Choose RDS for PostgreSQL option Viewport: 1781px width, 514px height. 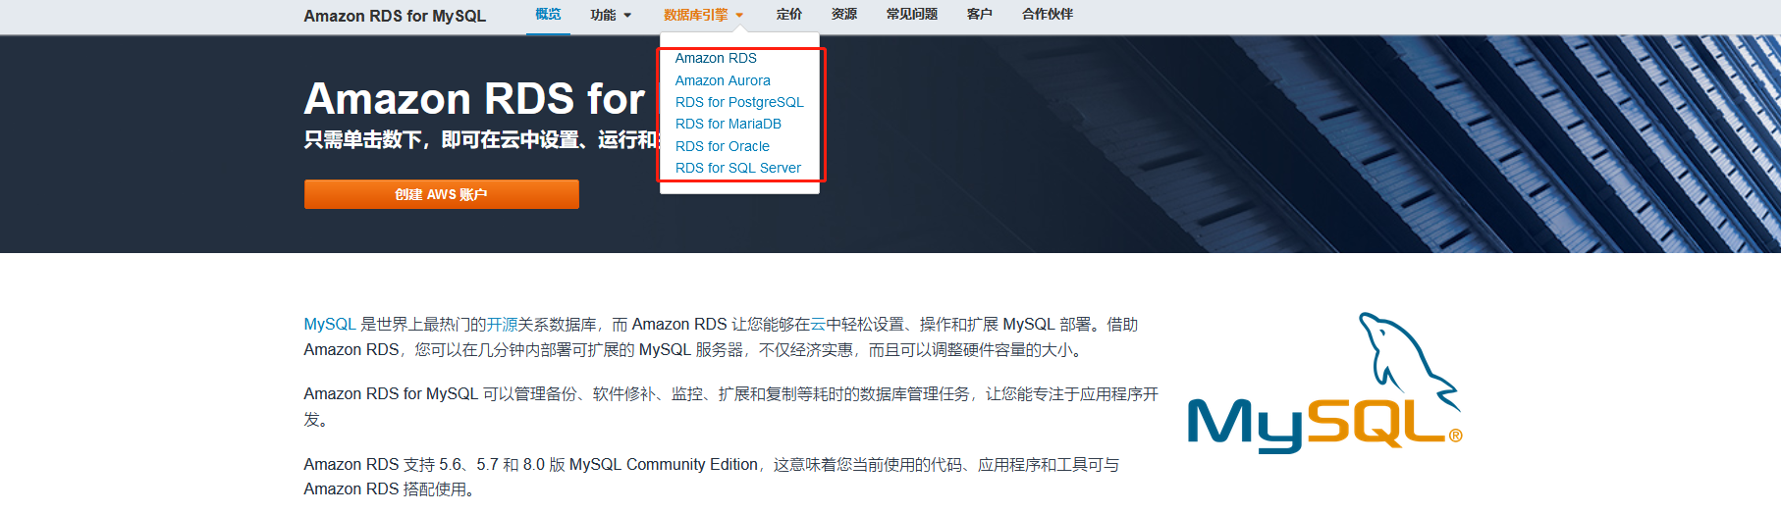click(x=739, y=102)
